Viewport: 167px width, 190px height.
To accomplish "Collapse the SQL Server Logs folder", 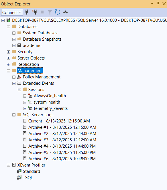I will point(14,115).
